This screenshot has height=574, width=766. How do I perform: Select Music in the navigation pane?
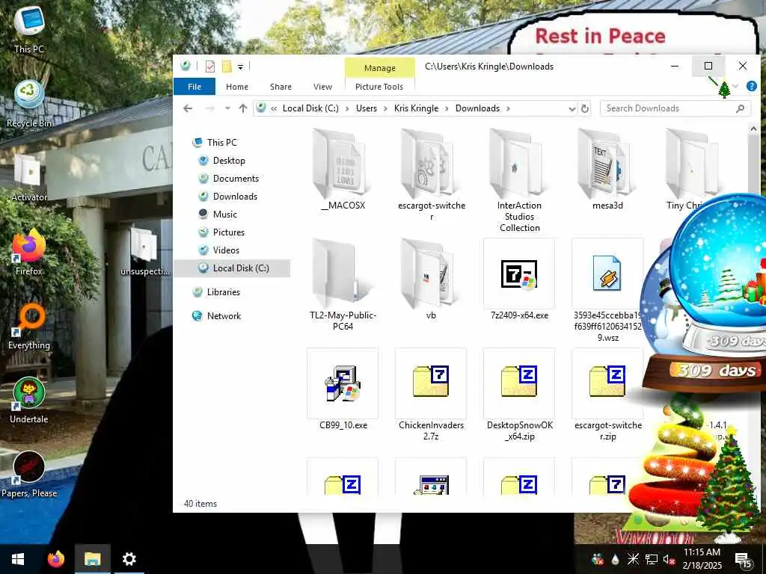[x=224, y=215]
